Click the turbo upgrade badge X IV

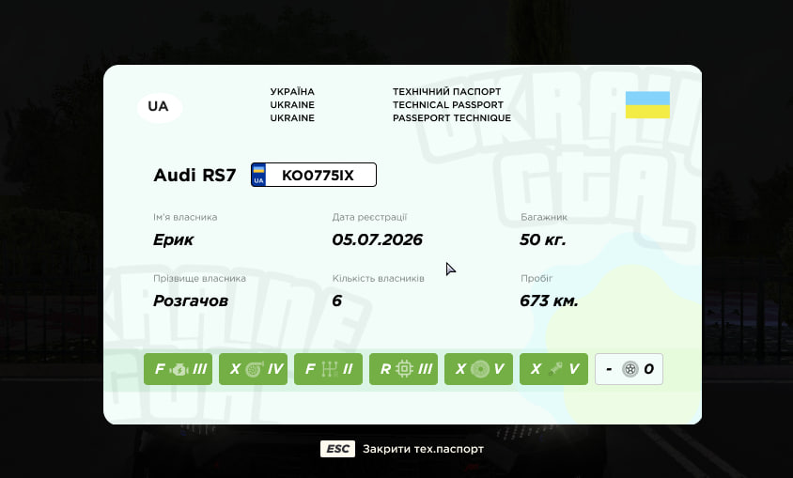tap(253, 369)
